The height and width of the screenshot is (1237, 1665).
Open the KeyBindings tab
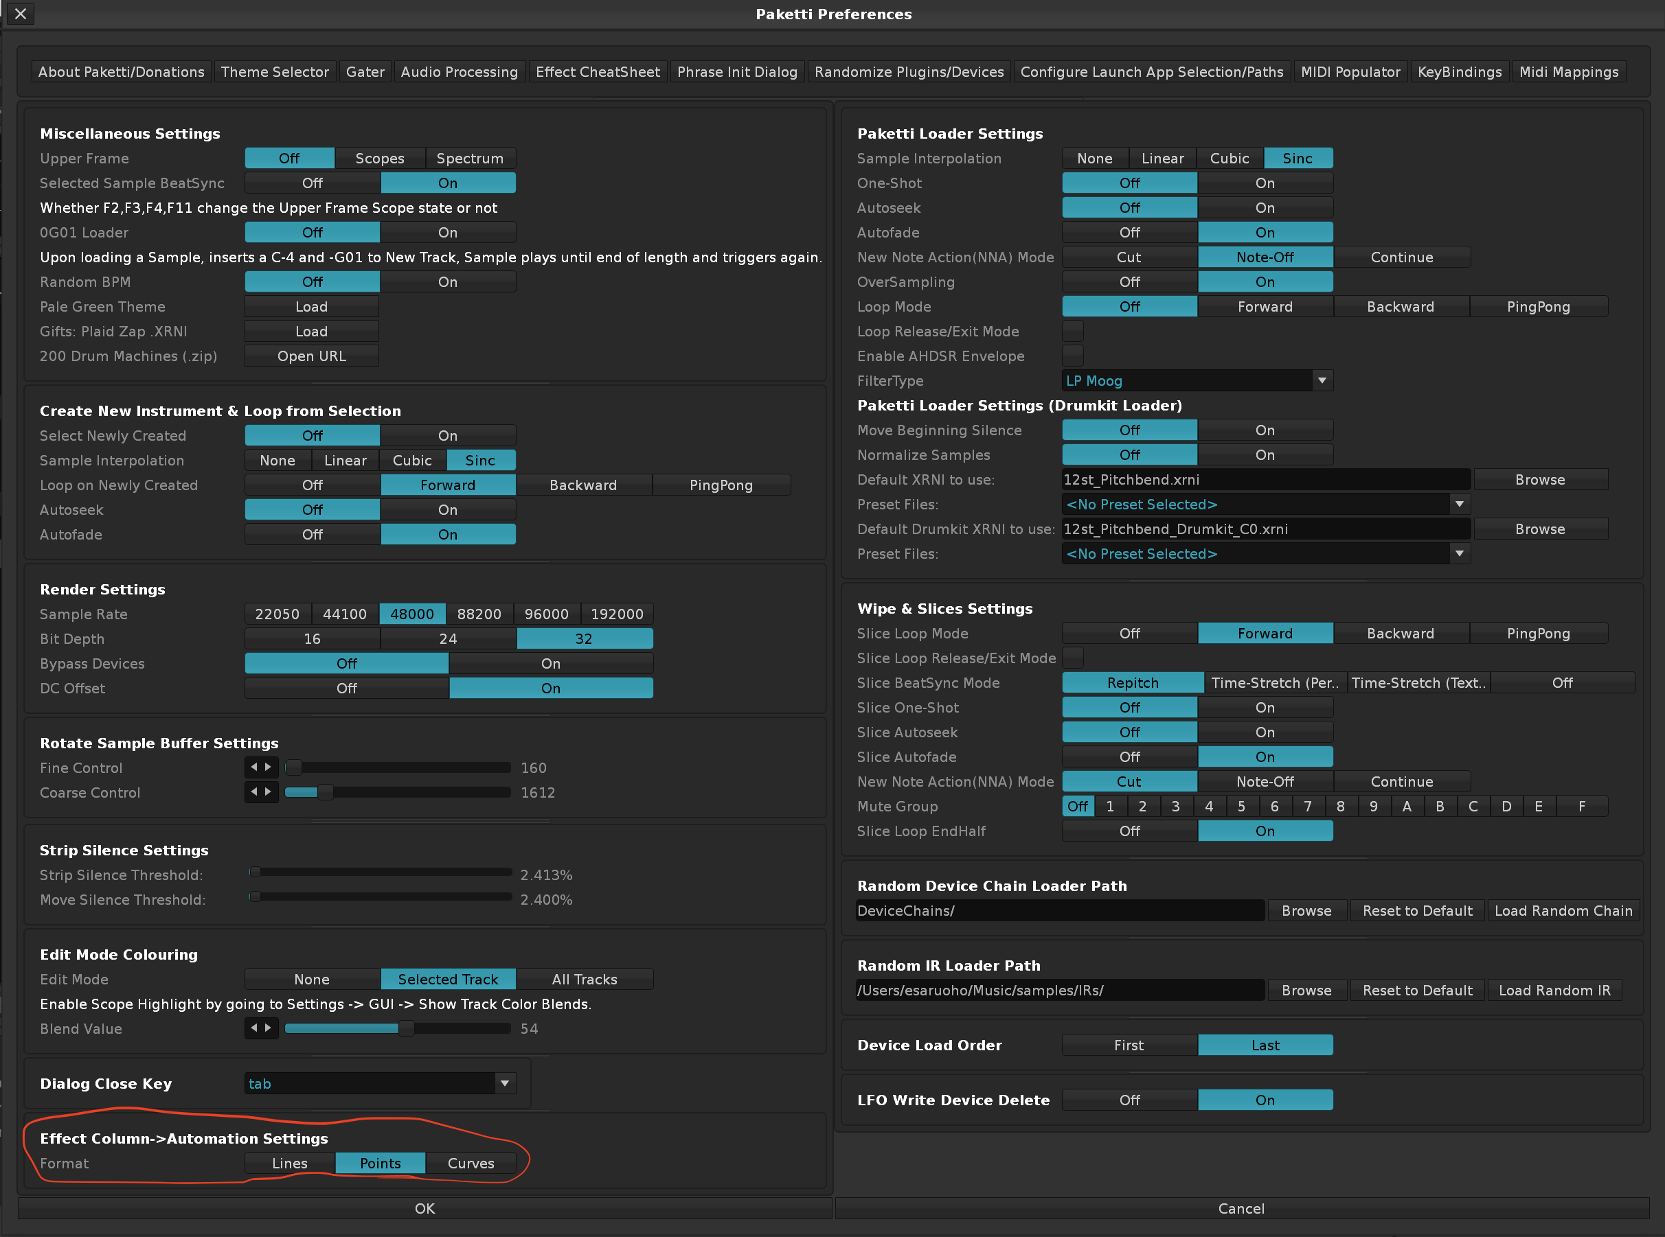tap(1459, 72)
